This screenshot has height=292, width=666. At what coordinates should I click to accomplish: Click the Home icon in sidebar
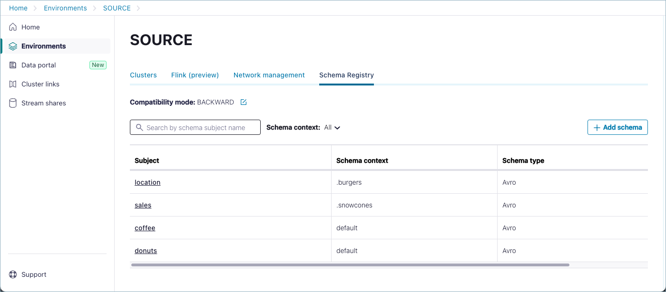click(13, 27)
